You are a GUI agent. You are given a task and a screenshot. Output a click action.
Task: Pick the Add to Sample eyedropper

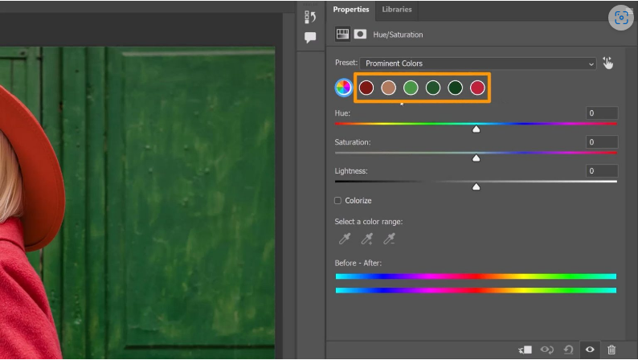[x=367, y=239]
